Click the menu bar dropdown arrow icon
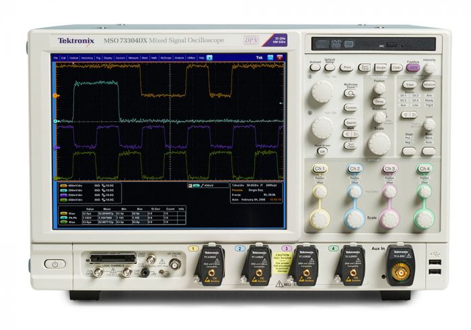This screenshot has height=330, width=471. [x=211, y=59]
